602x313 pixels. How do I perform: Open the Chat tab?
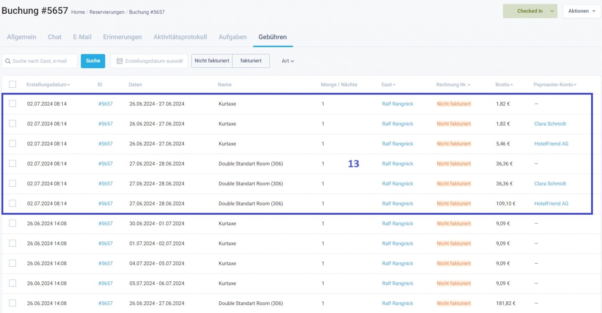pos(55,37)
